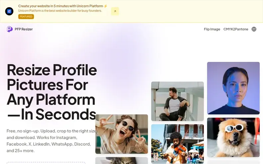Select the woman with blue lighting photo
The width and height of the screenshot is (263, 164).
pos(233,88)
